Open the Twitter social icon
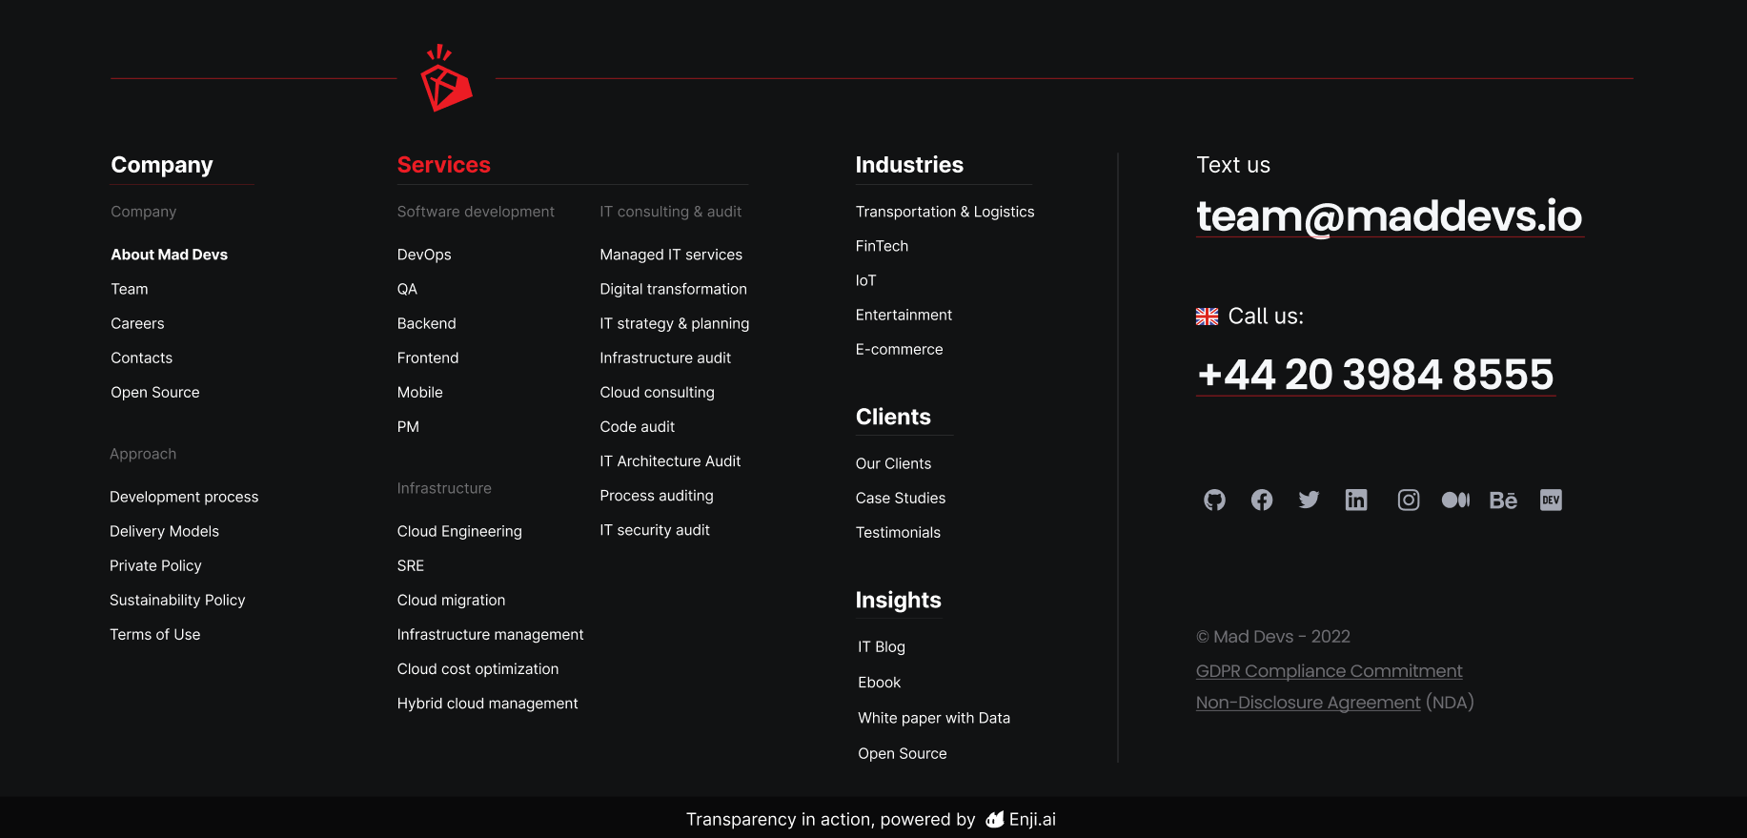The image size is (1747, 838). pos(1309,500)
